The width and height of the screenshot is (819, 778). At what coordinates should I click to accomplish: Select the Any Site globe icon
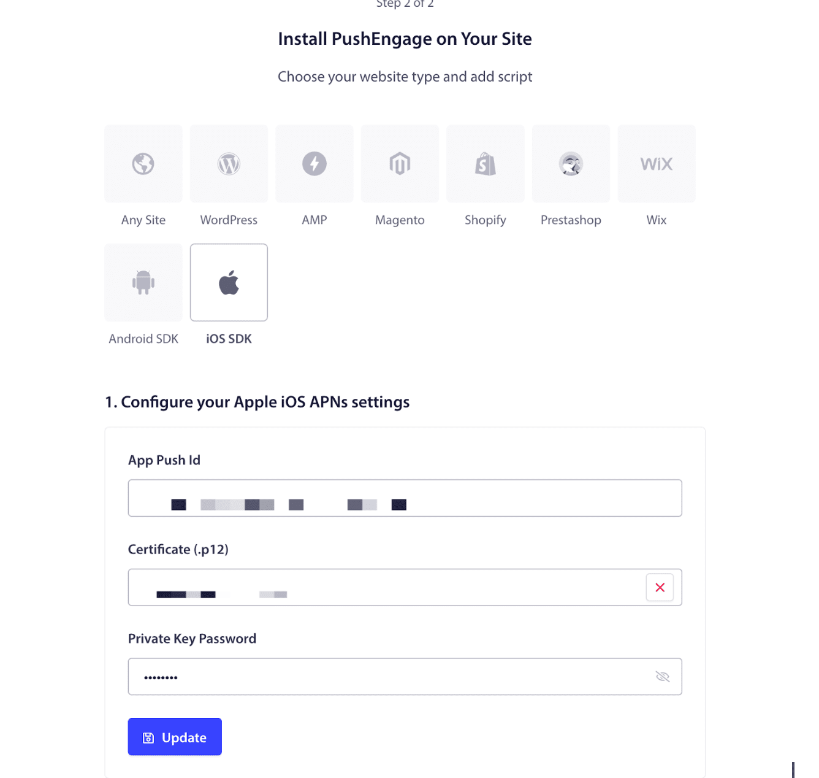pyautogui.click(x=143, y=164)
